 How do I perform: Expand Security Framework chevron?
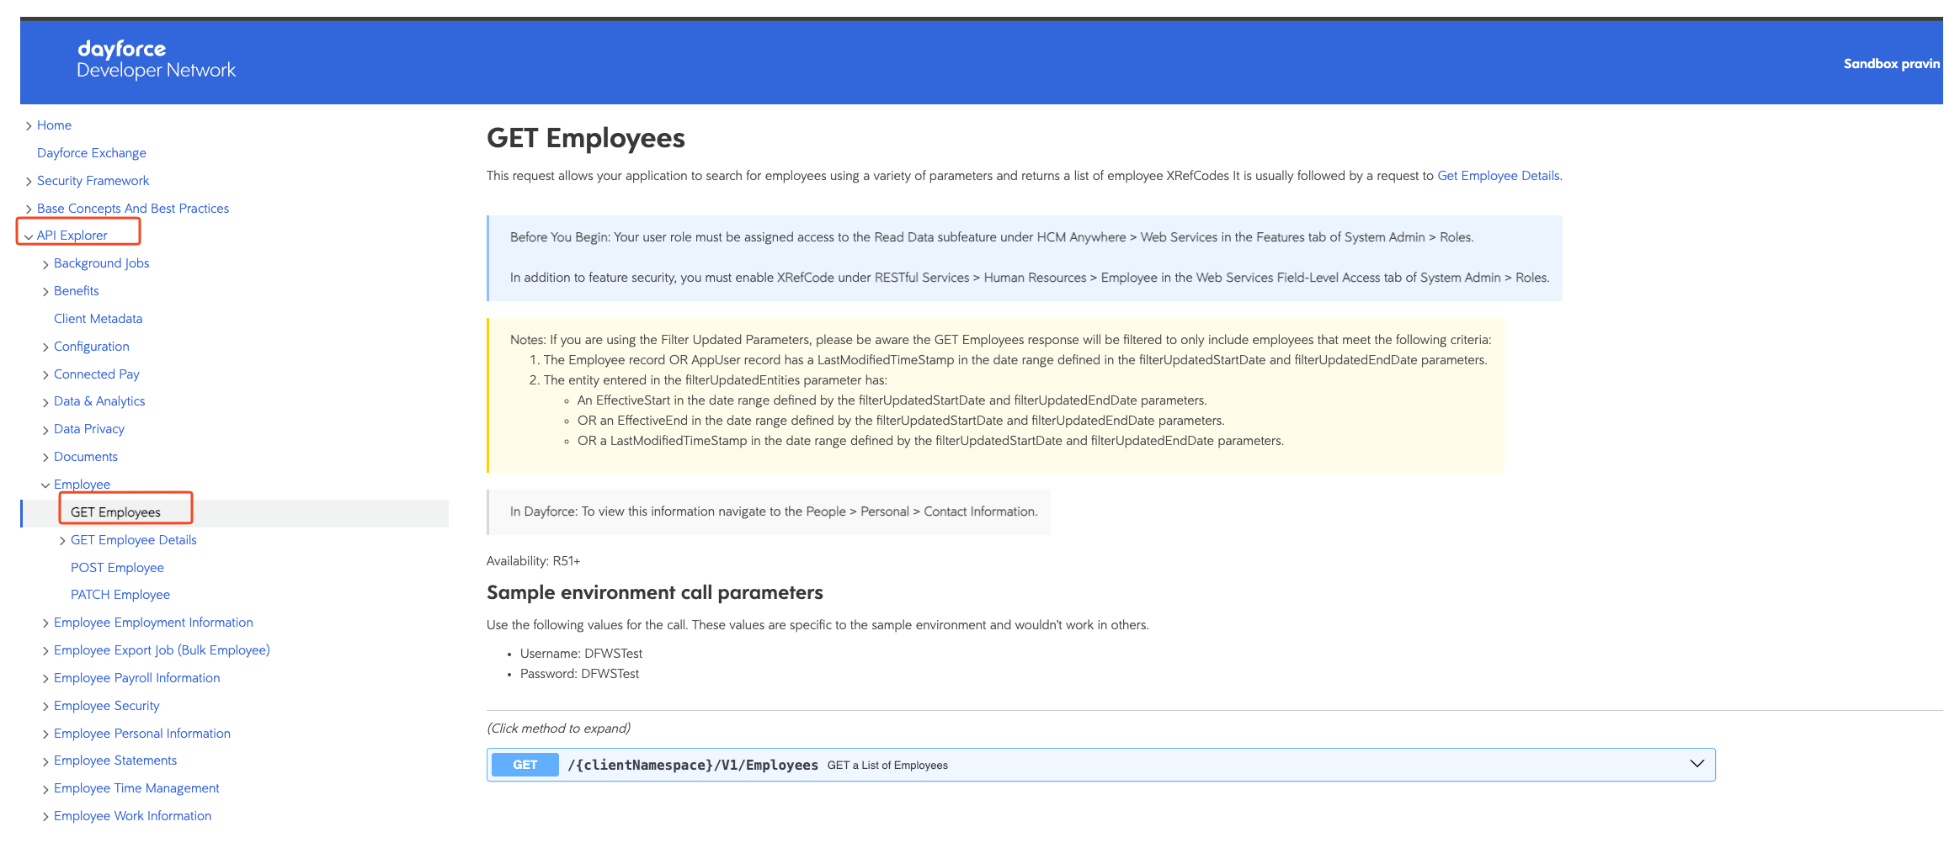[29, 182]
